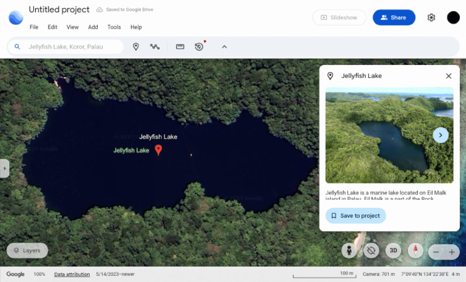The height and width of the screenshot is (282, 466).
Task: Click the green Jellyfish Lake place label
Action: (131, 150)
